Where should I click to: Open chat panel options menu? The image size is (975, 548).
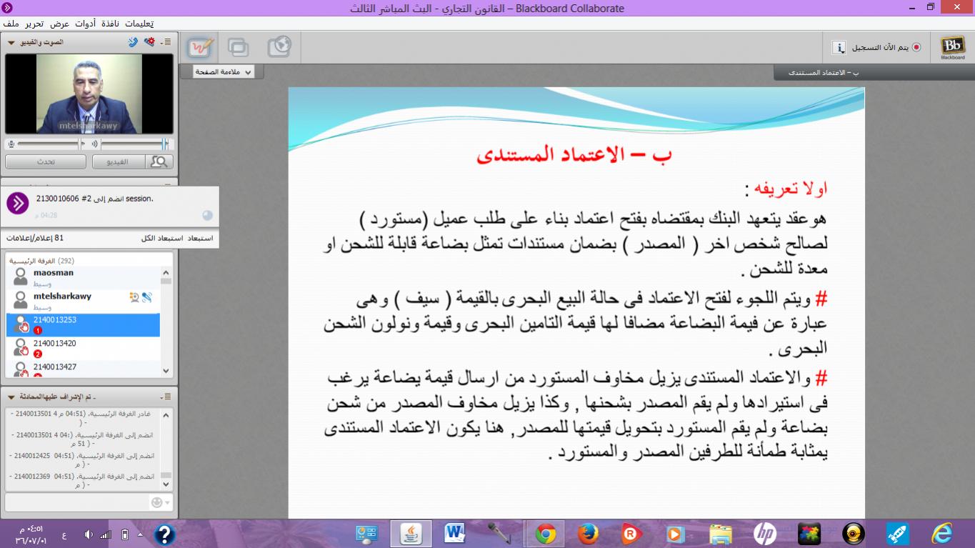[x=166, y=396]
